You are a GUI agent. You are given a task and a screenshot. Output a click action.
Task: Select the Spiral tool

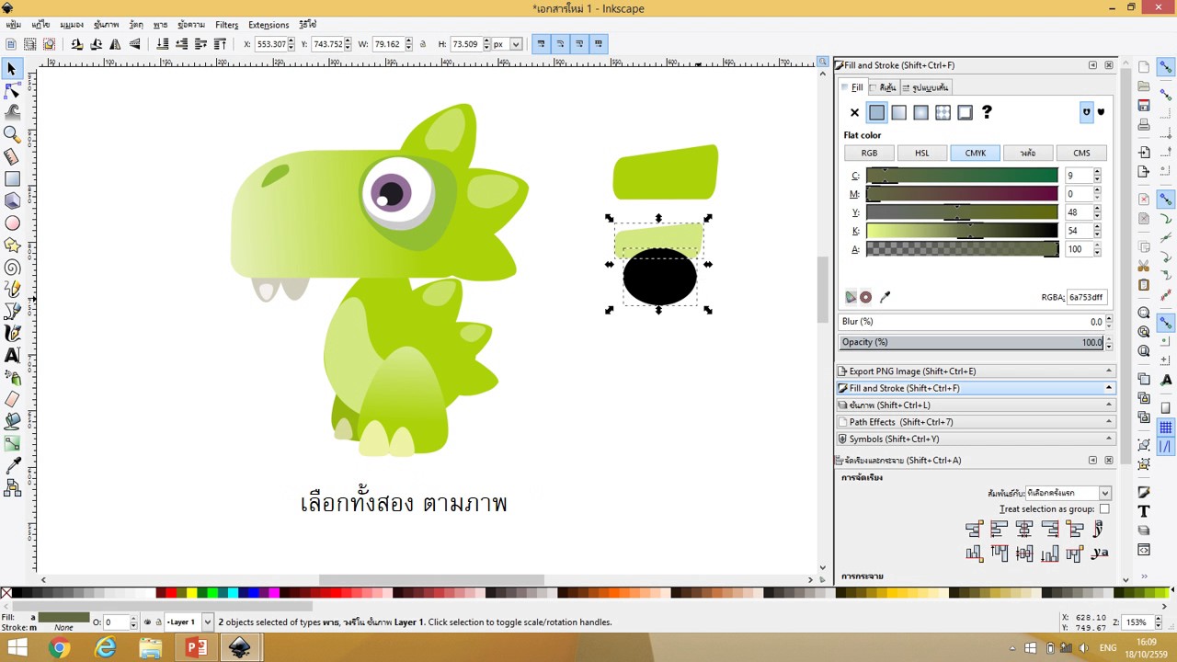[13, 268]
